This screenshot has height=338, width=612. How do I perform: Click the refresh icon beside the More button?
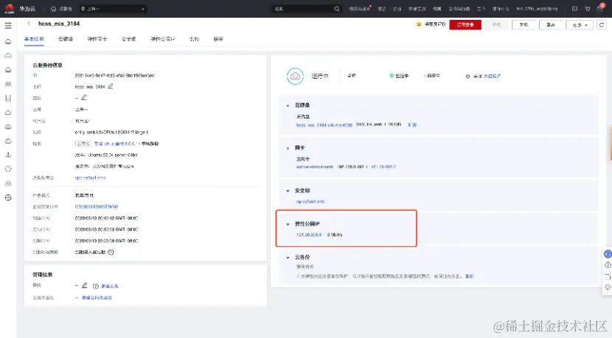[x=602, y=25]
